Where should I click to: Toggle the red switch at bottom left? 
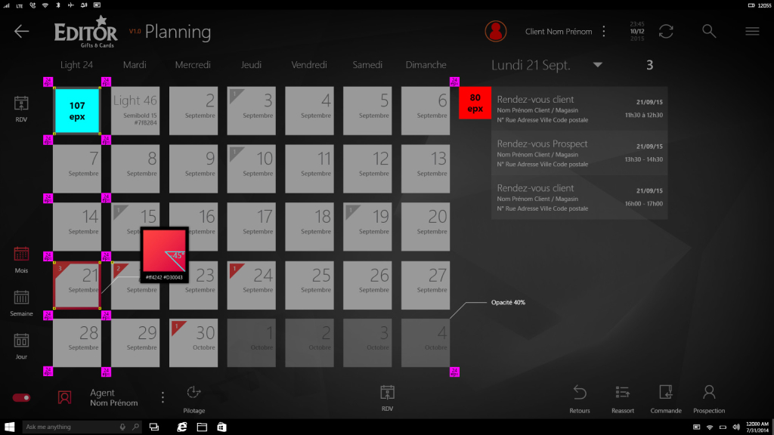click(21, 397)
